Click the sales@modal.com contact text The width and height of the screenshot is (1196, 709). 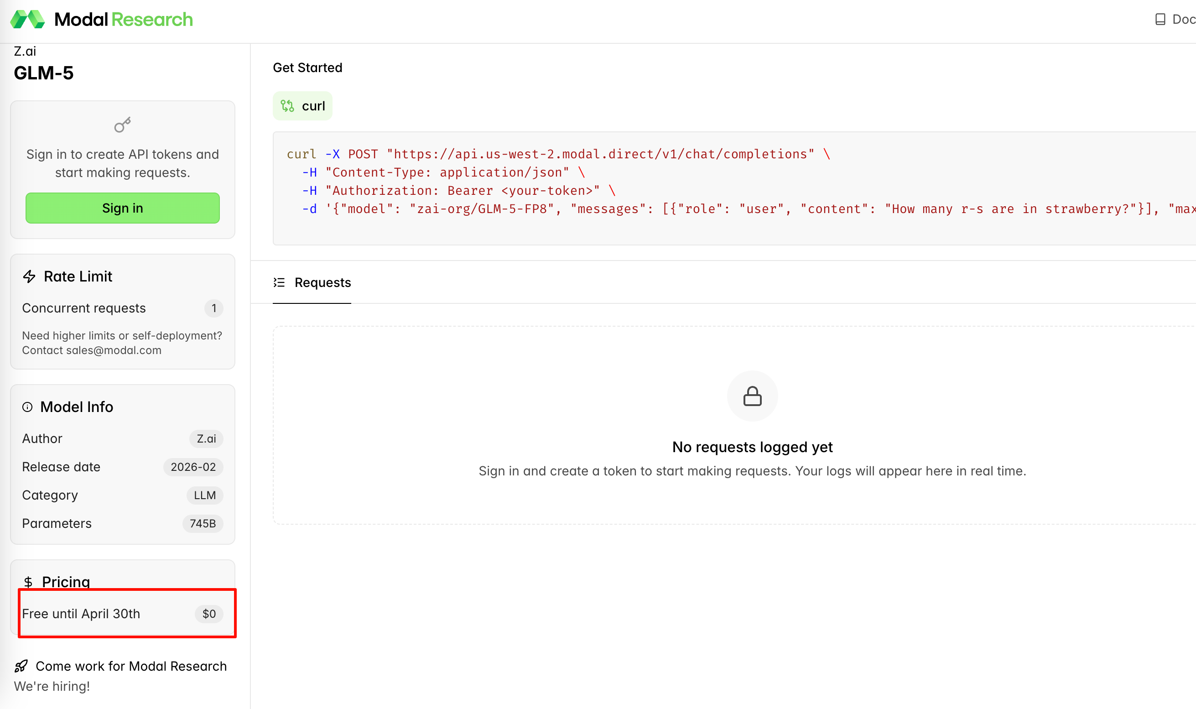(x=114, y=350)
